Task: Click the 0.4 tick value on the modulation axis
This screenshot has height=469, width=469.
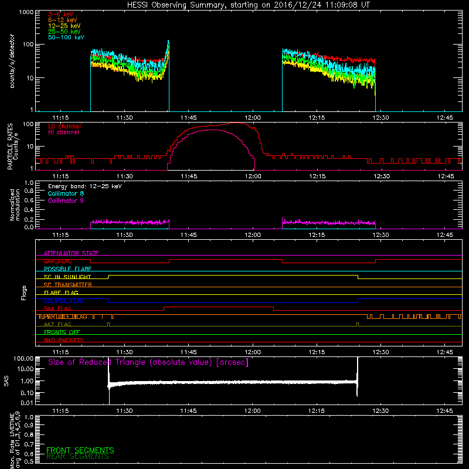Action: point(29,210)
